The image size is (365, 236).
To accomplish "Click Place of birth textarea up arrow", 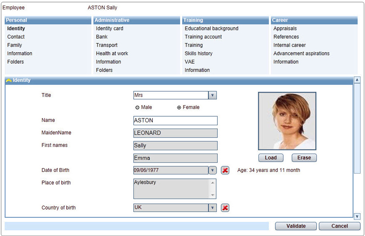I will (213, 183).
